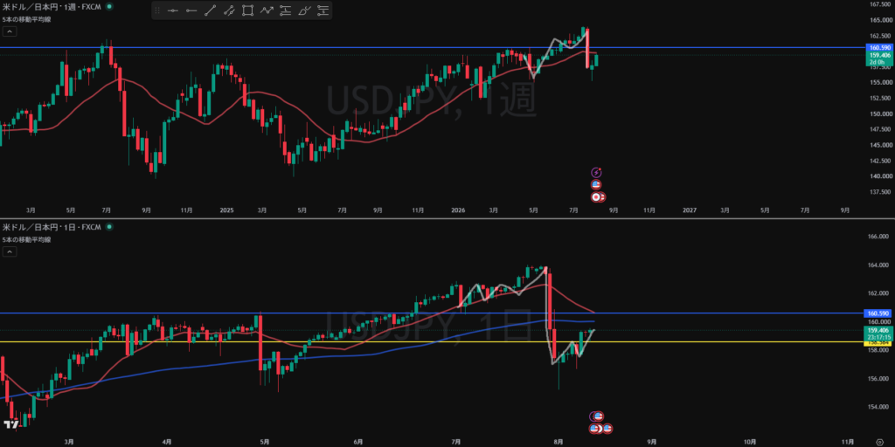Collapse daily chart indicator legend chevron
The image size is (895, 447).
(10, 252)
